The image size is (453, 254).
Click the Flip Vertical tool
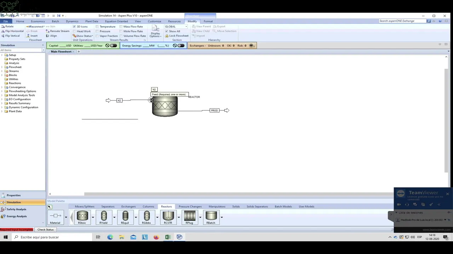pyautogui.click(x=10, y=36)
